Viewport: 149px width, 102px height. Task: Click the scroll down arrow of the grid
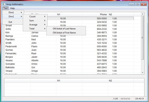tap(143, 73)
